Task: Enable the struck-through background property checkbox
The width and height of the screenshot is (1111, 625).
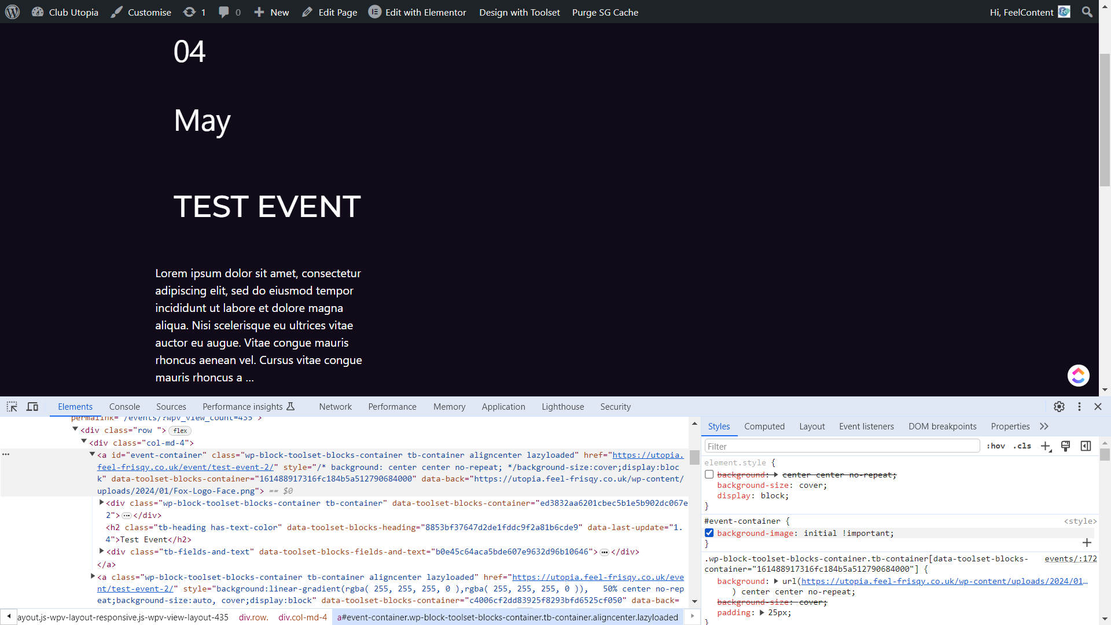Action: (x=709, y=475)
